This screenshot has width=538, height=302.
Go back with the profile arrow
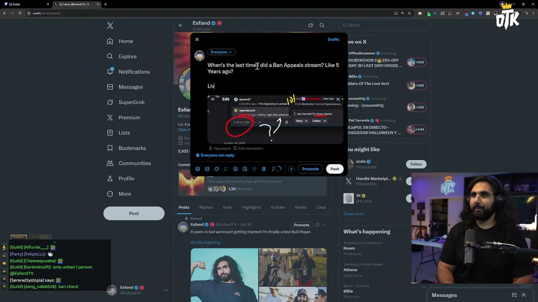181,25
